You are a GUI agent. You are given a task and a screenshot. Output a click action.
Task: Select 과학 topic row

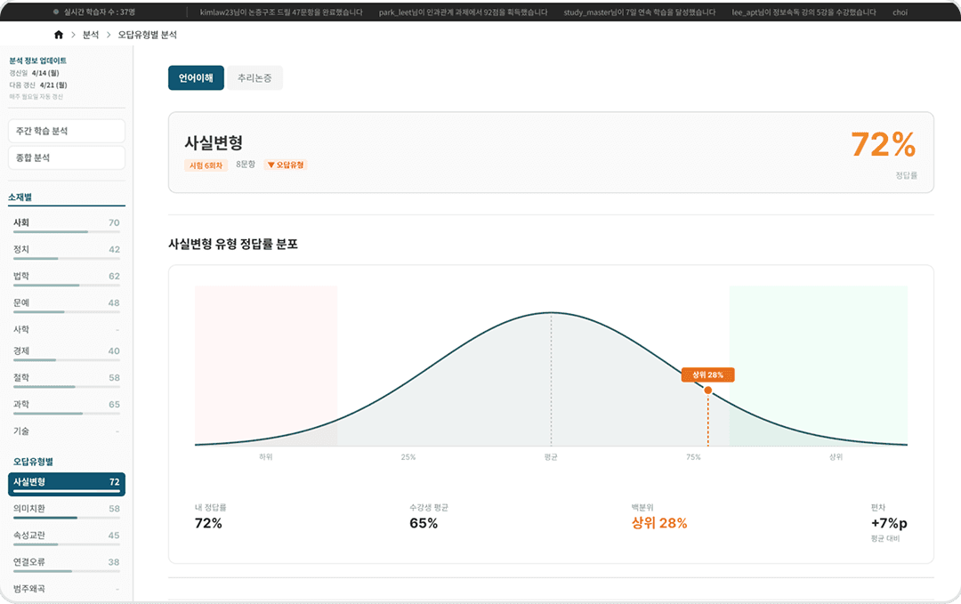click(x=67, y=407)
